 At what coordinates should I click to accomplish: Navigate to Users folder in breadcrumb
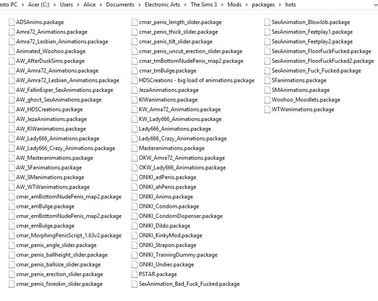pyautogui.click(x=66, y=5)
